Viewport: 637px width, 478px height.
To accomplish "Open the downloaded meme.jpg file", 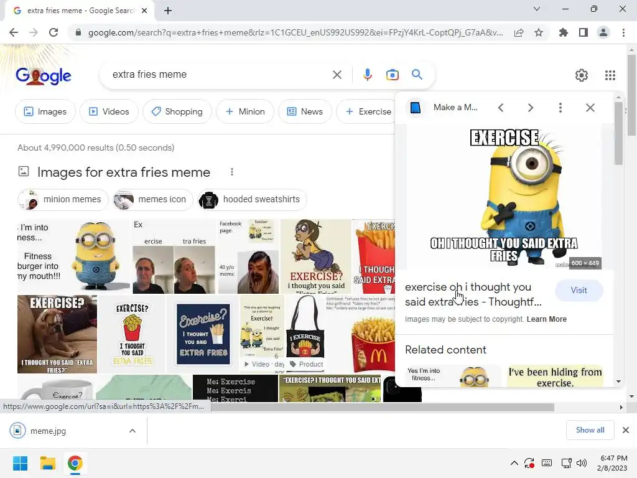I will [x=48, y=431].
